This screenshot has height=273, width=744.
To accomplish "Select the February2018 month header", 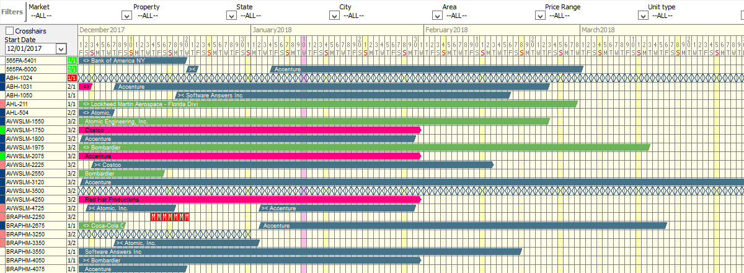I will tap(446, 30).
